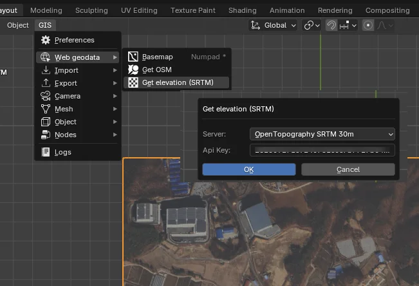419x286 pixels.
Task: Click the Web geodata globe icon
Action: tap(45, 57)
